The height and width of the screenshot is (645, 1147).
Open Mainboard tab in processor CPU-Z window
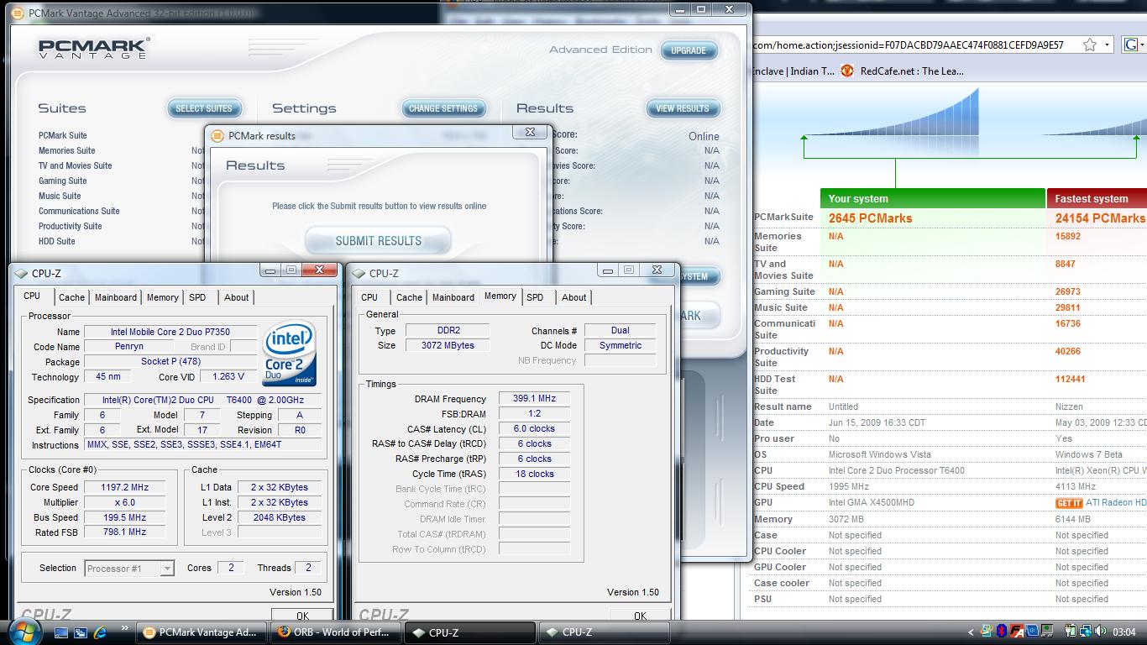pyautogui.click(x=115, y=297)
